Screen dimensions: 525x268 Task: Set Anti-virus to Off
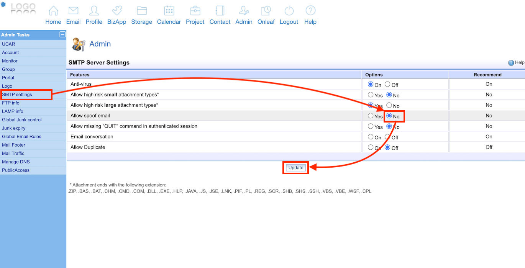click(387, 84)
